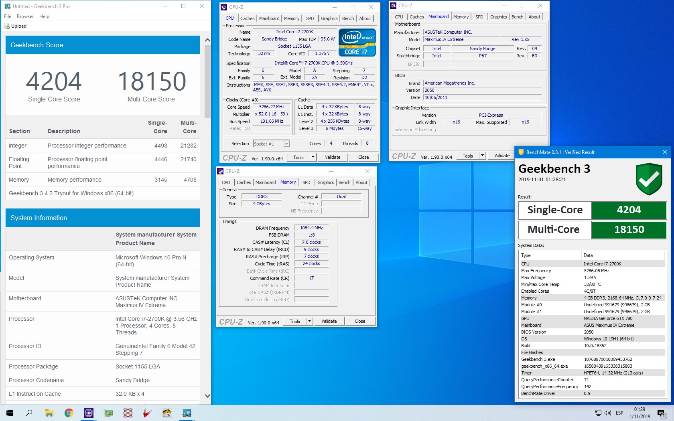
Task: Click the Geekbench scrollbar down arrow
Action: pyautogui.click(x=207, y=396)
